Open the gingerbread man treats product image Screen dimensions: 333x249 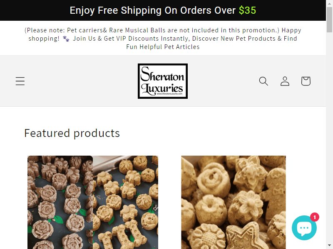pyautogui.click(x=234, y=203)
